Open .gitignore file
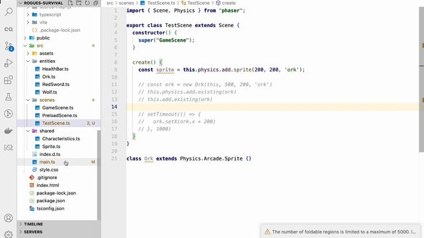The width and height of the screenshot is (424, 238). click(46, 177)
